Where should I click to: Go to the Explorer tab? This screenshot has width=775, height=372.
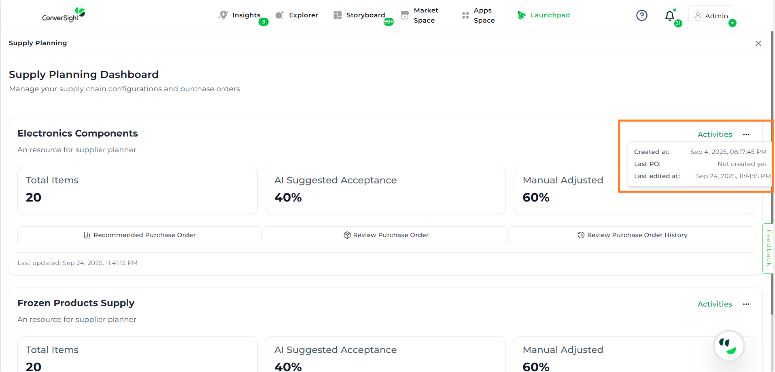pyautogui.click(x=303, y=15)
